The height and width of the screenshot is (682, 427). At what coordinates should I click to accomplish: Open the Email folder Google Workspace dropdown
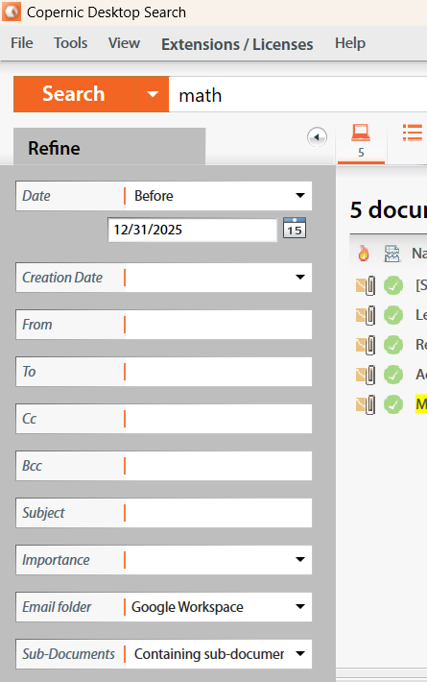pos(218,607)
